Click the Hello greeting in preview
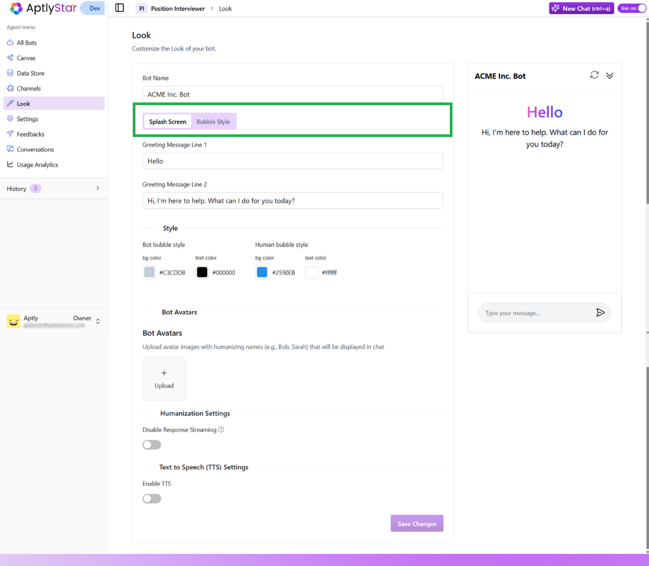This screenshot has width=649, height=566. (545, 112)
